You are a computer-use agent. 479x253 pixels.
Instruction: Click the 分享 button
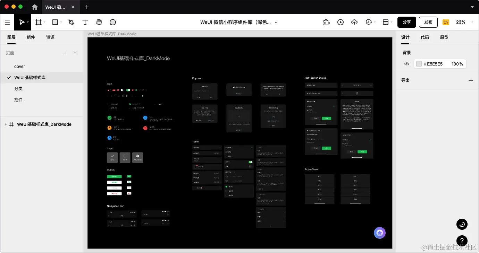pos(407,22)
